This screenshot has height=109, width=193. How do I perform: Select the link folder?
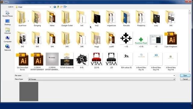click(82, 18)
